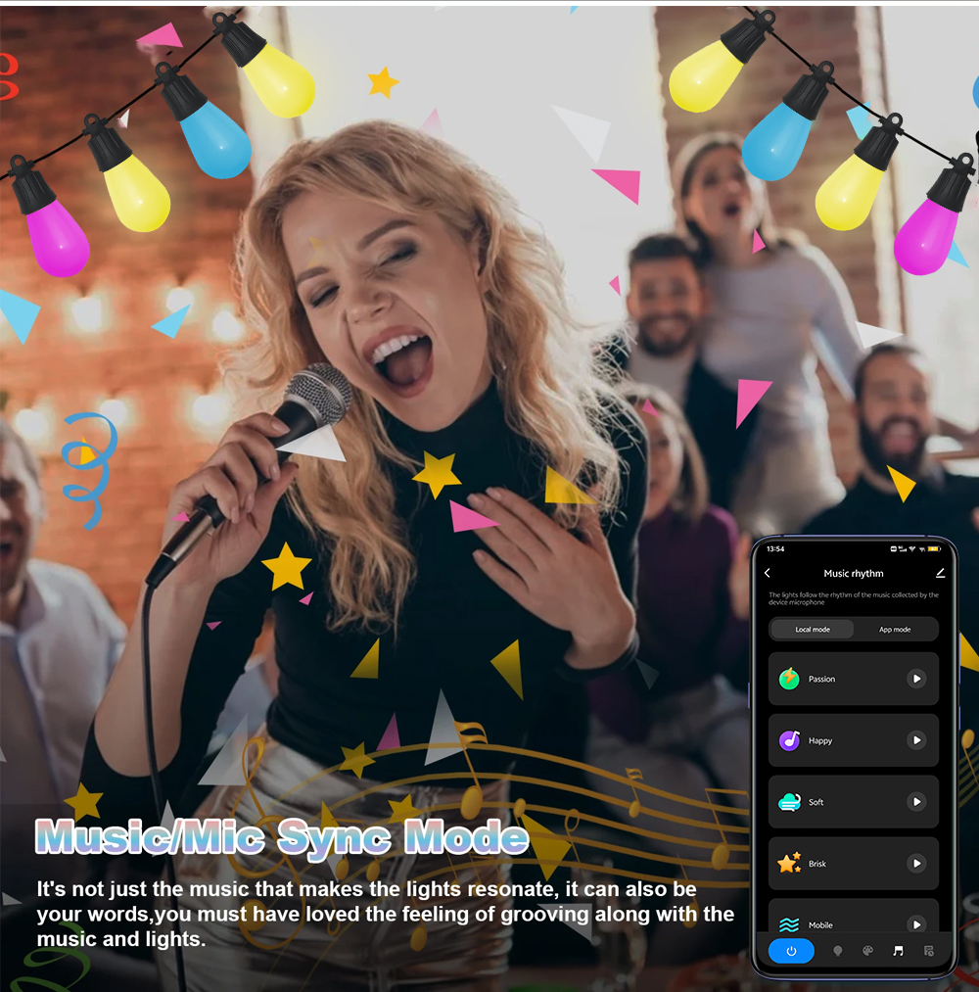Toggle the blue power button
The width and height of the screenshot is (979, 992).
point(791,951)
